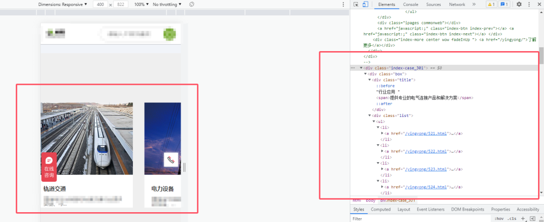Open the 100% zoom dropdown
This screenshot has width=544, height=222.
(141, 4)
